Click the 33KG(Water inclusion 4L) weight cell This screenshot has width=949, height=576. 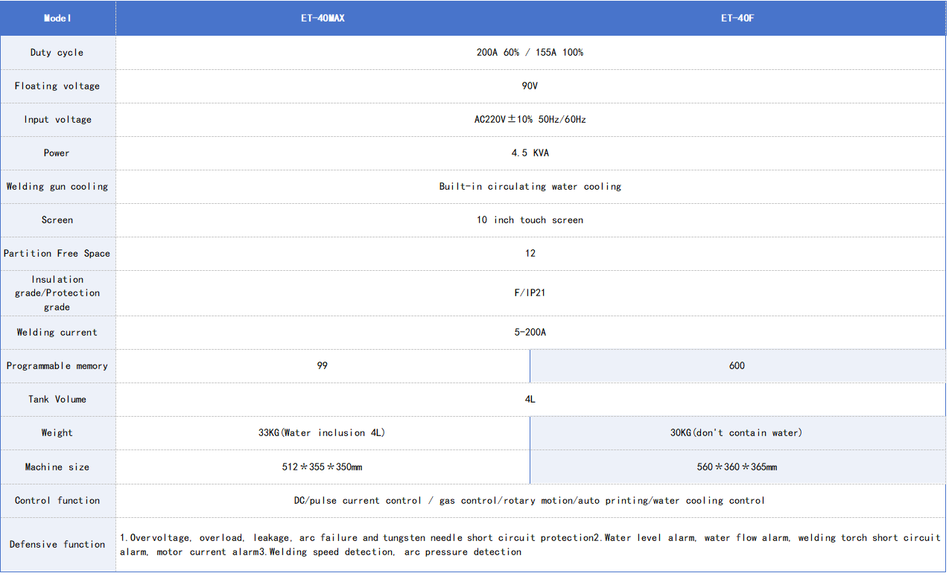(x=322, y=433)
